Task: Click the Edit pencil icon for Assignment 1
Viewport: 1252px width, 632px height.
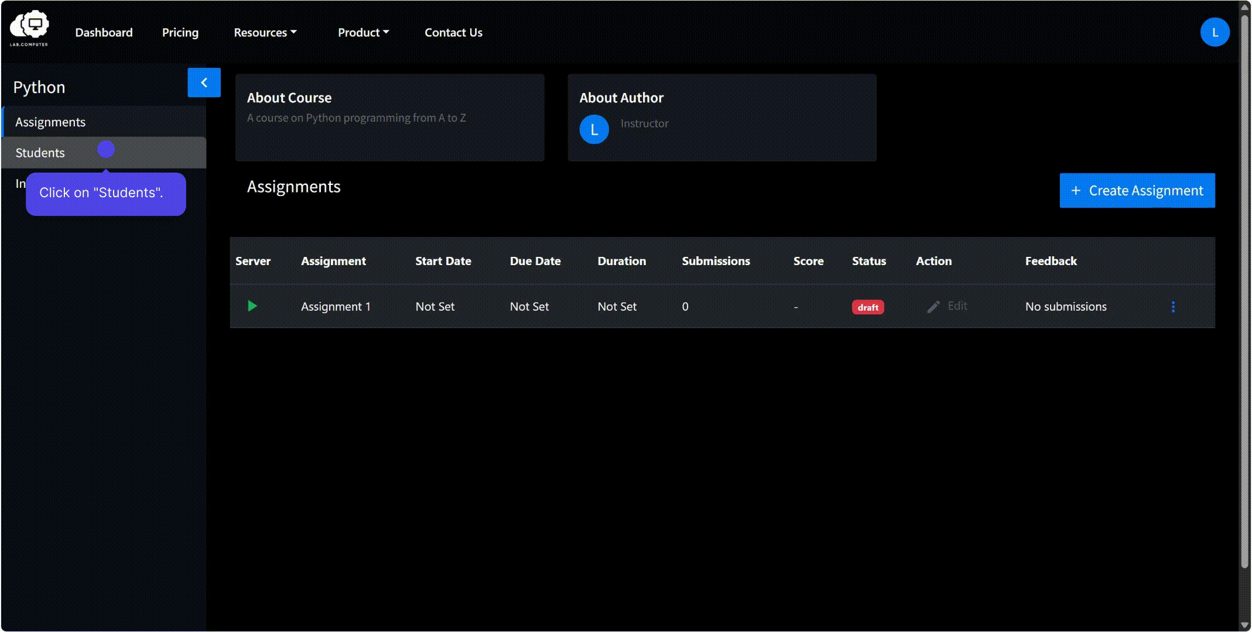Action: point(933,307)
